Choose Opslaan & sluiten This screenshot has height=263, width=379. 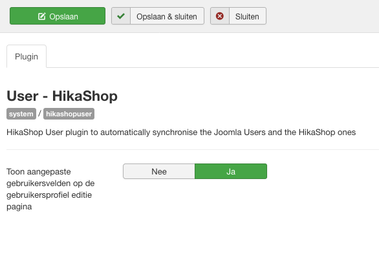[158, 16]
